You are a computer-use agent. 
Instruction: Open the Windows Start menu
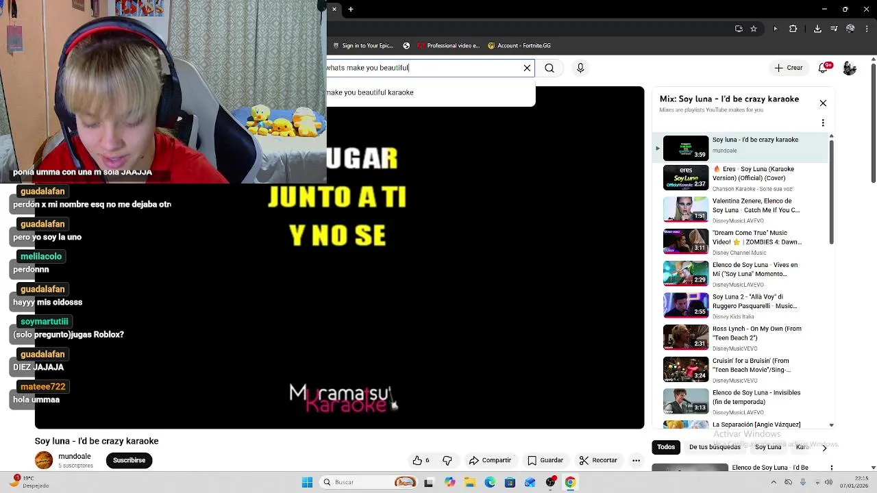(x=307, y=482)
